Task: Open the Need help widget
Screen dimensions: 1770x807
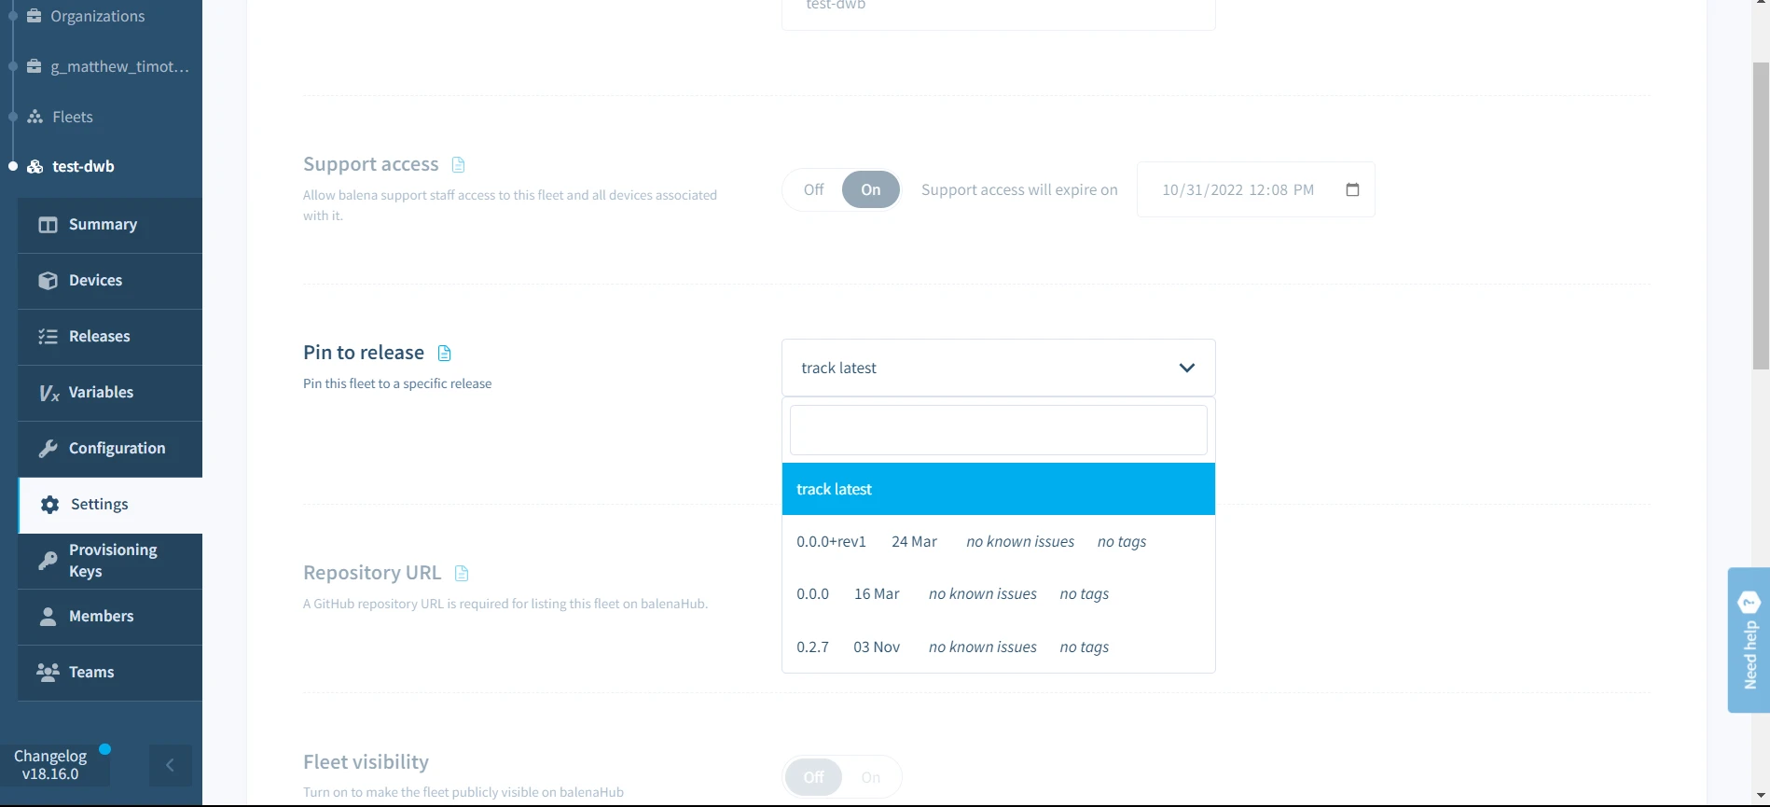Action: tap(1749, 640)
